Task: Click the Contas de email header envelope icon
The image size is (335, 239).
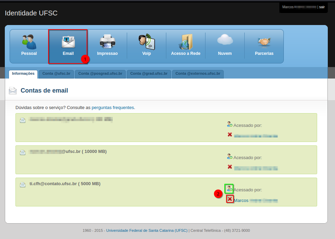Action: point(13,91)
